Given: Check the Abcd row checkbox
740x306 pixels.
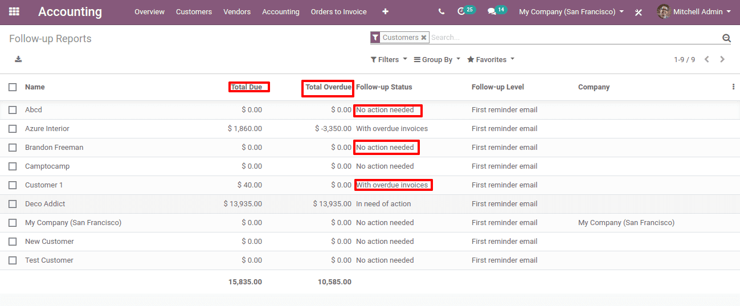Looking at the screenshot, I should pyautogui.click(x=13, y=110).
